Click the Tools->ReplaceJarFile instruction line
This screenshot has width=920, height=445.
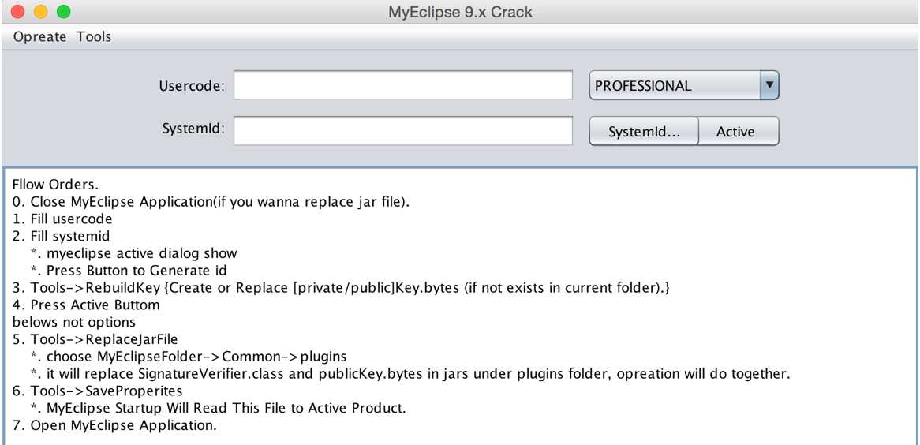pos(95,338)
